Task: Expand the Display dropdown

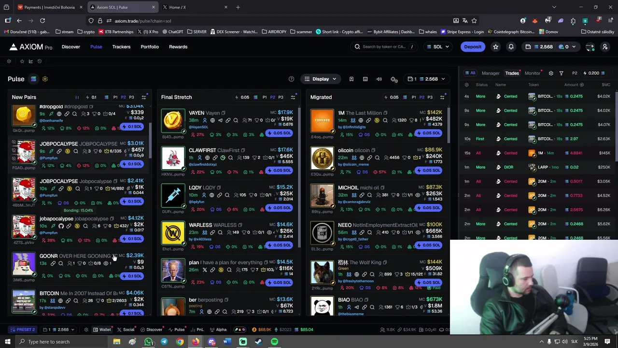Action: pyautogui.click(x=320, y=79)
